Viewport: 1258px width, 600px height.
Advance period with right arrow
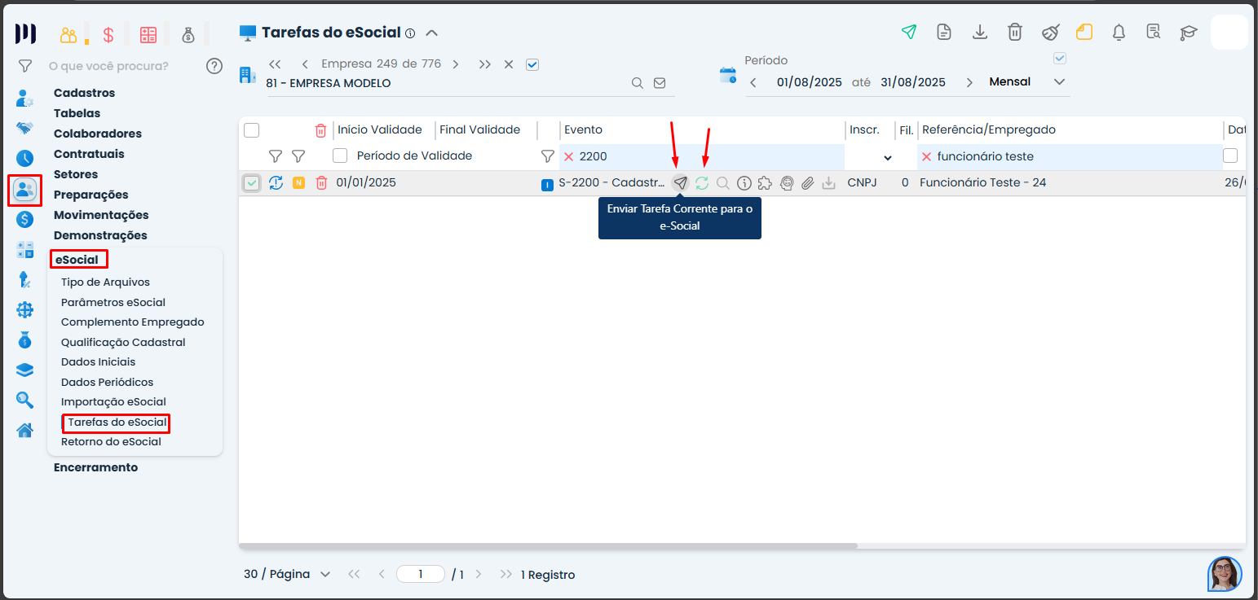pos(969,82)
